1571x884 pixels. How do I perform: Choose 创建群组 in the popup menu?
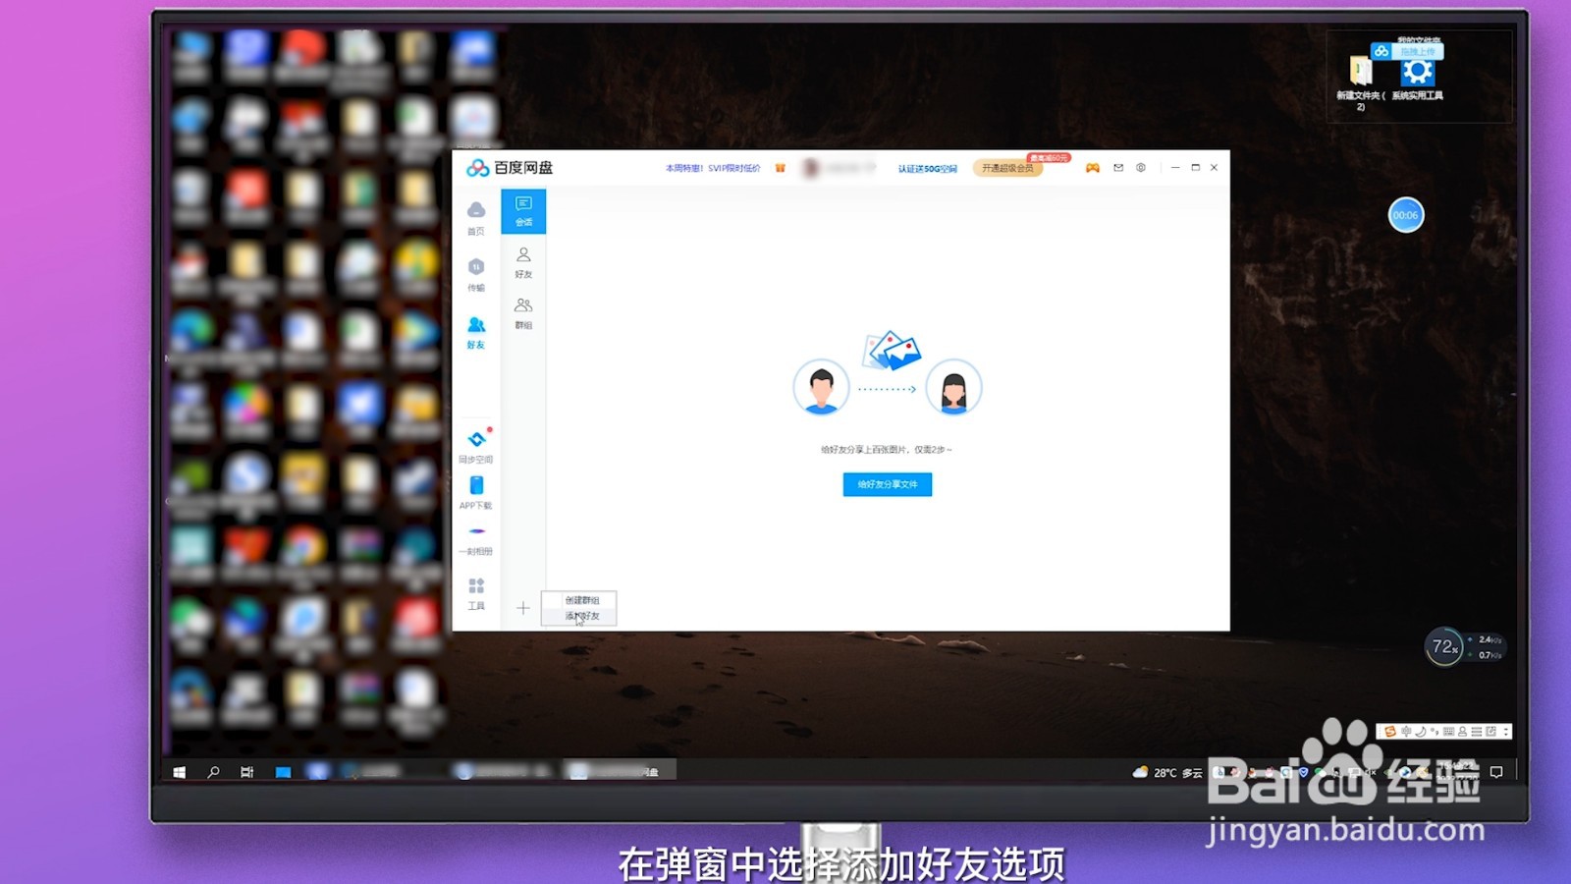pyautogui.click(x=584, y=600)
